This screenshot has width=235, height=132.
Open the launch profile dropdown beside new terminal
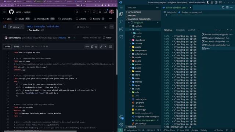click(220, 30)
